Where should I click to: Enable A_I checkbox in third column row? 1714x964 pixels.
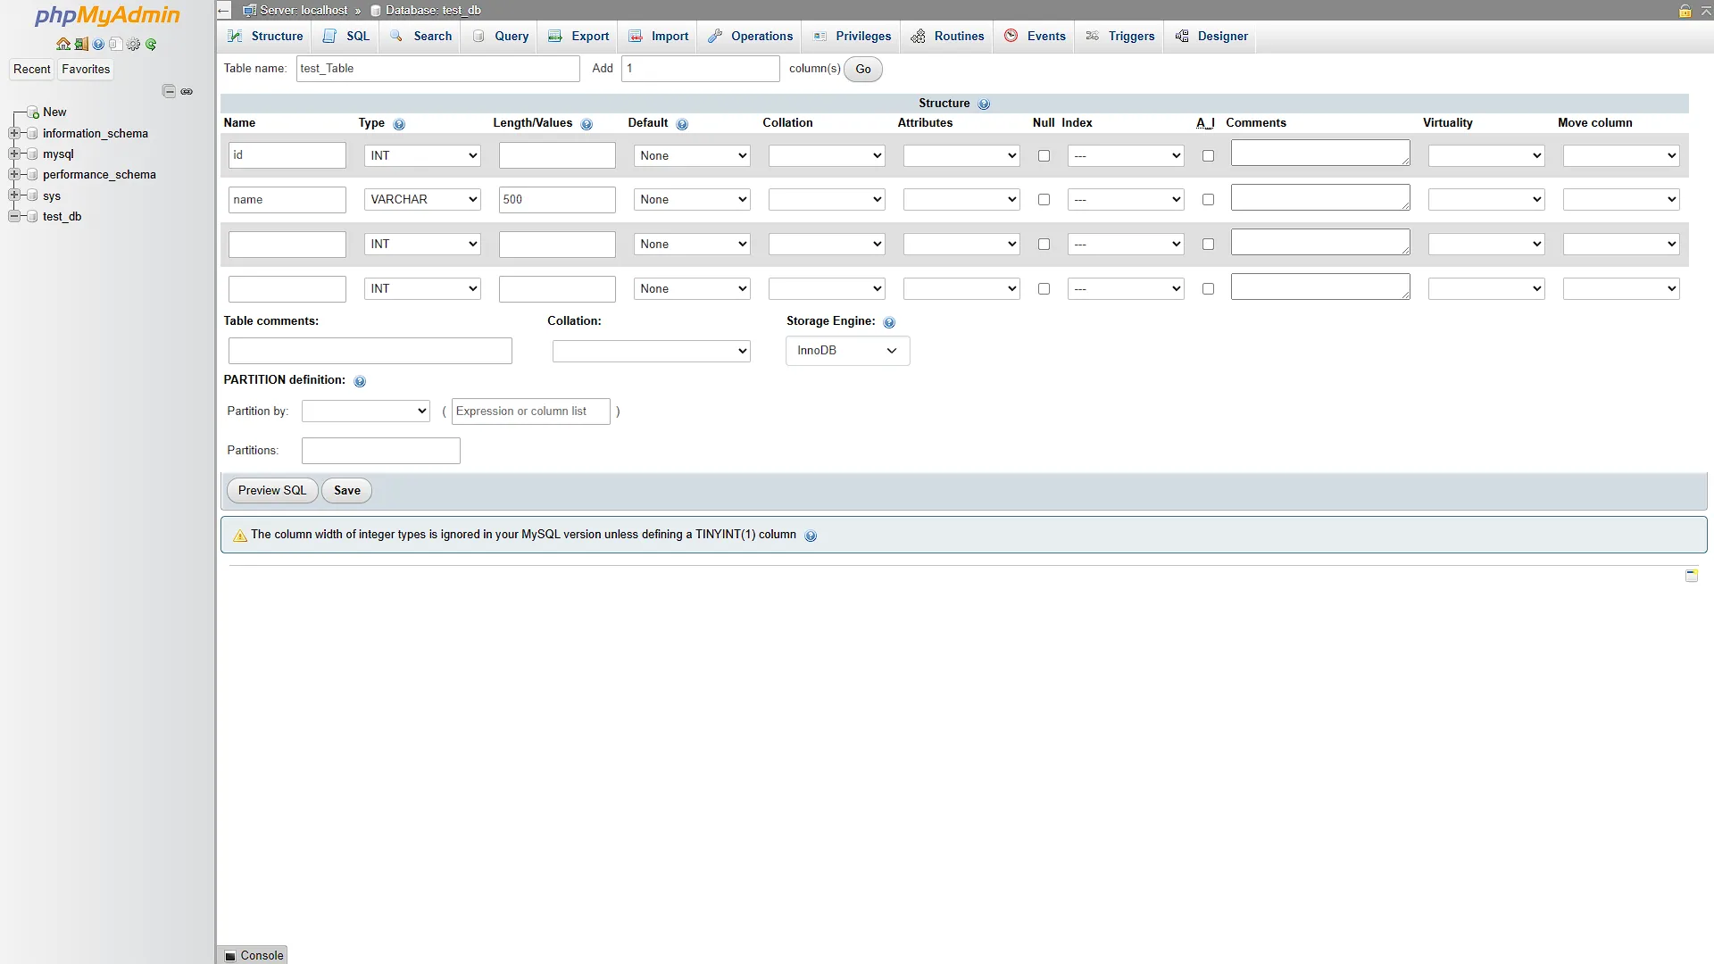click(x=1208, y=245)
